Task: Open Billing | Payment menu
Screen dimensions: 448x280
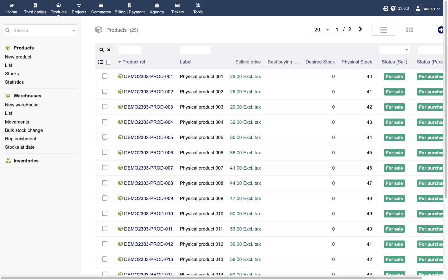Action: (x=130, y=8)
